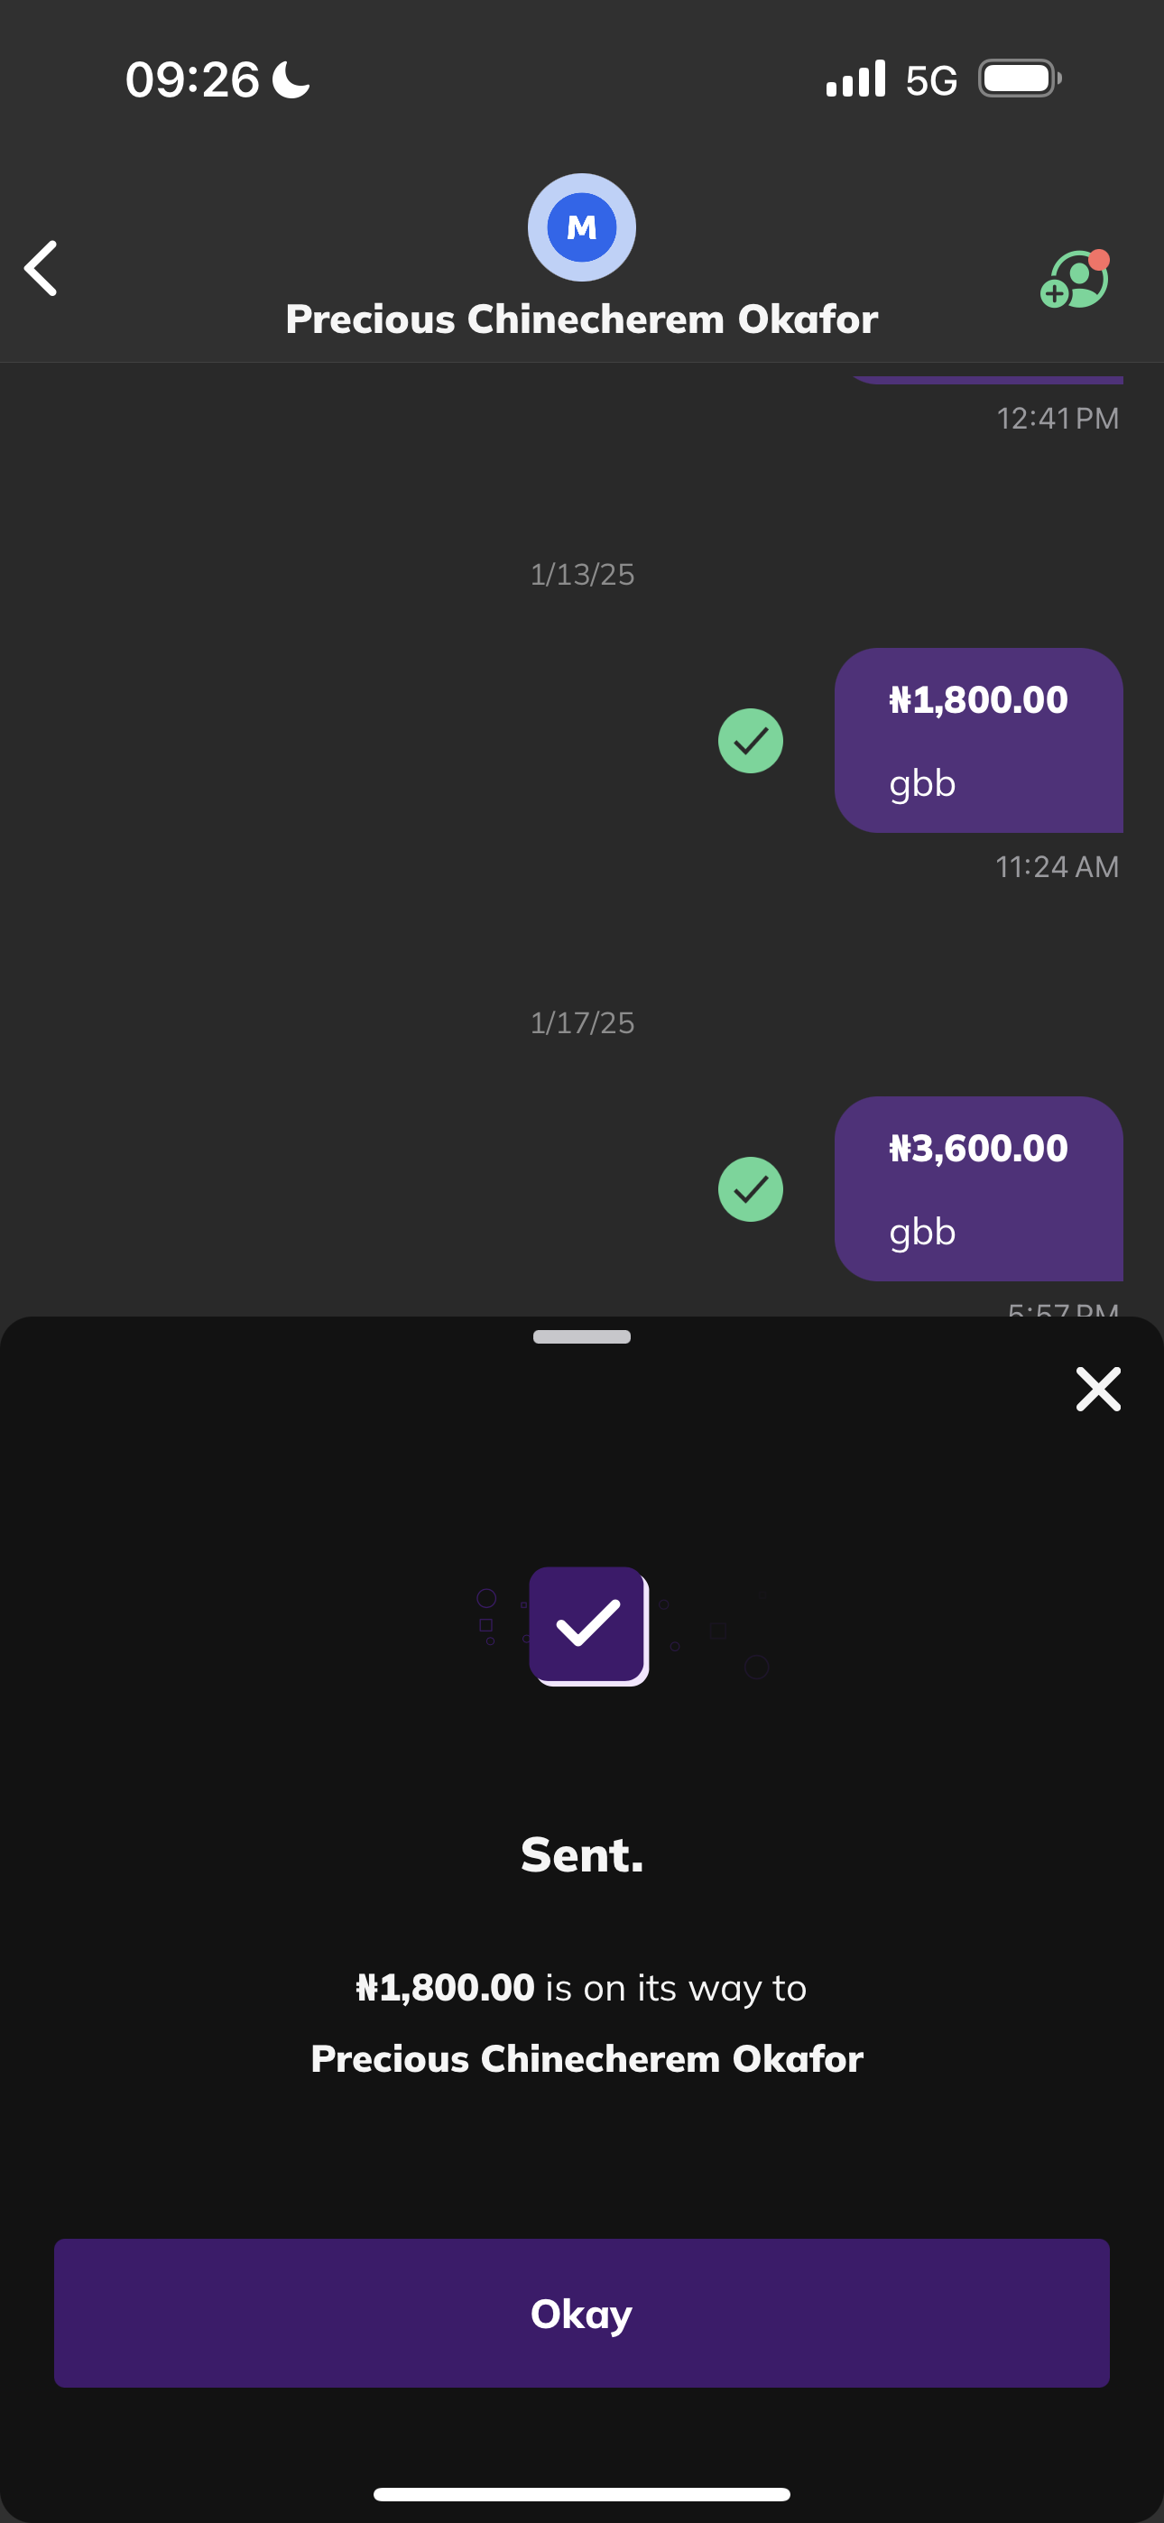Tap the purple sent confirmation checkmark
This screenshot has height=2523, width=1164.
pos(588,1625)
